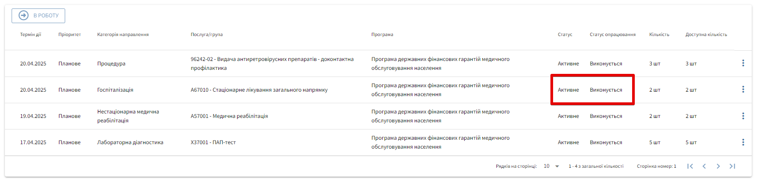Image resolution: width=758 pixels, height=182 pixels.
Task: Click A57001 Медична реабілітація service cell
Action: [x=229, y=116]
